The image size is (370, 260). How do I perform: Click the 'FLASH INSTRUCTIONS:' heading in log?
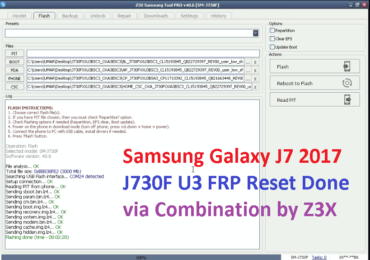click(30, 108)
